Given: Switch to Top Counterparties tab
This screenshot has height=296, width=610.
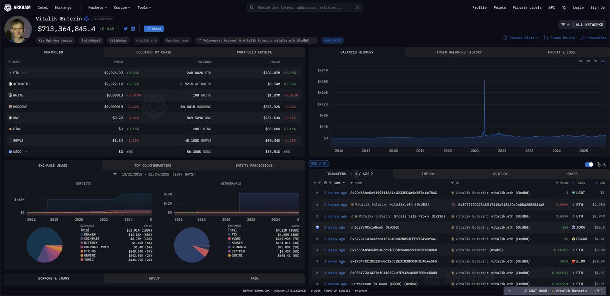Looking at the screenshot, I should coord(152,166).
